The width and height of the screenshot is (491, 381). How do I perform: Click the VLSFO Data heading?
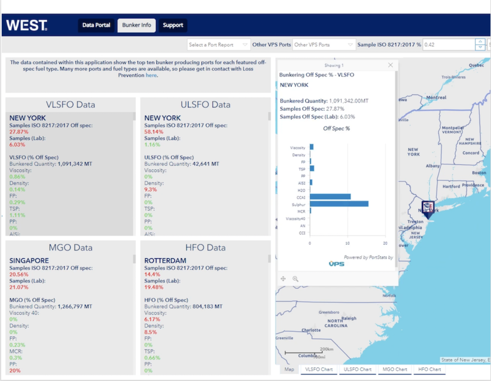(x=71, y=105)
